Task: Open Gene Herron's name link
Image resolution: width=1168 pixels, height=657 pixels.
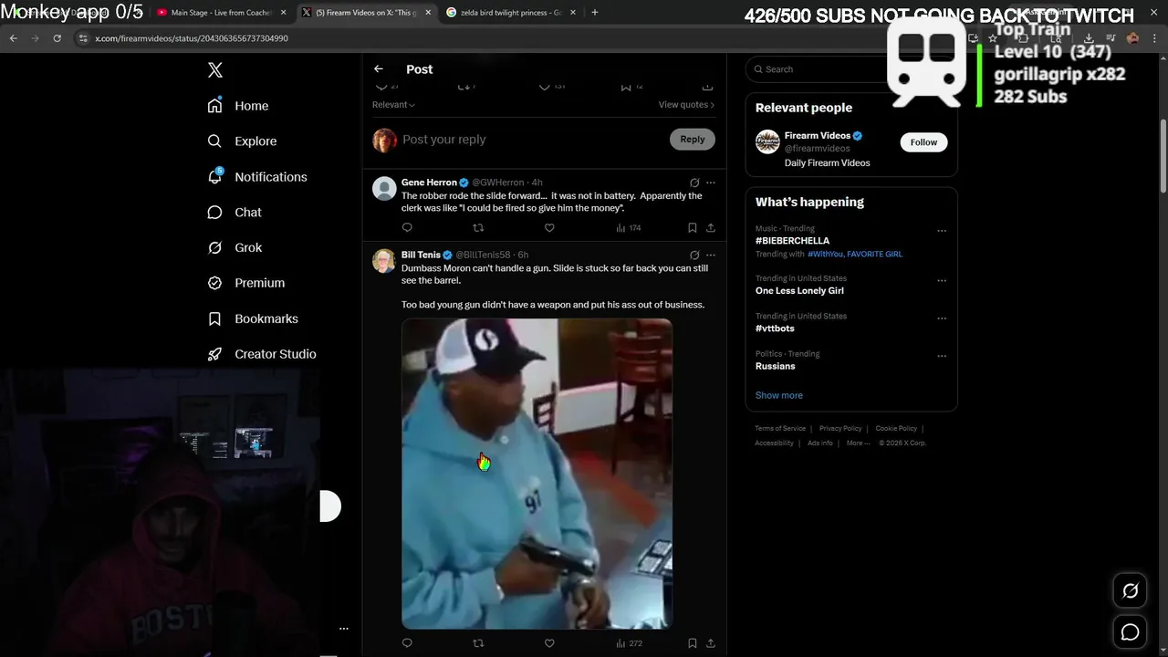Action: (429, 182)
